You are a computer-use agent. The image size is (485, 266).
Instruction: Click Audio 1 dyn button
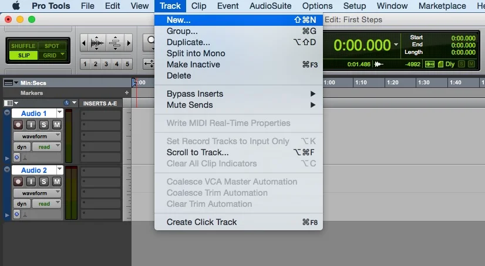point(22,147)
